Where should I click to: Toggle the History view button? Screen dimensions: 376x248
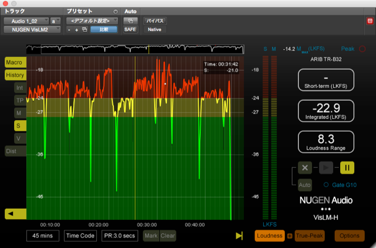pos(16,75)
